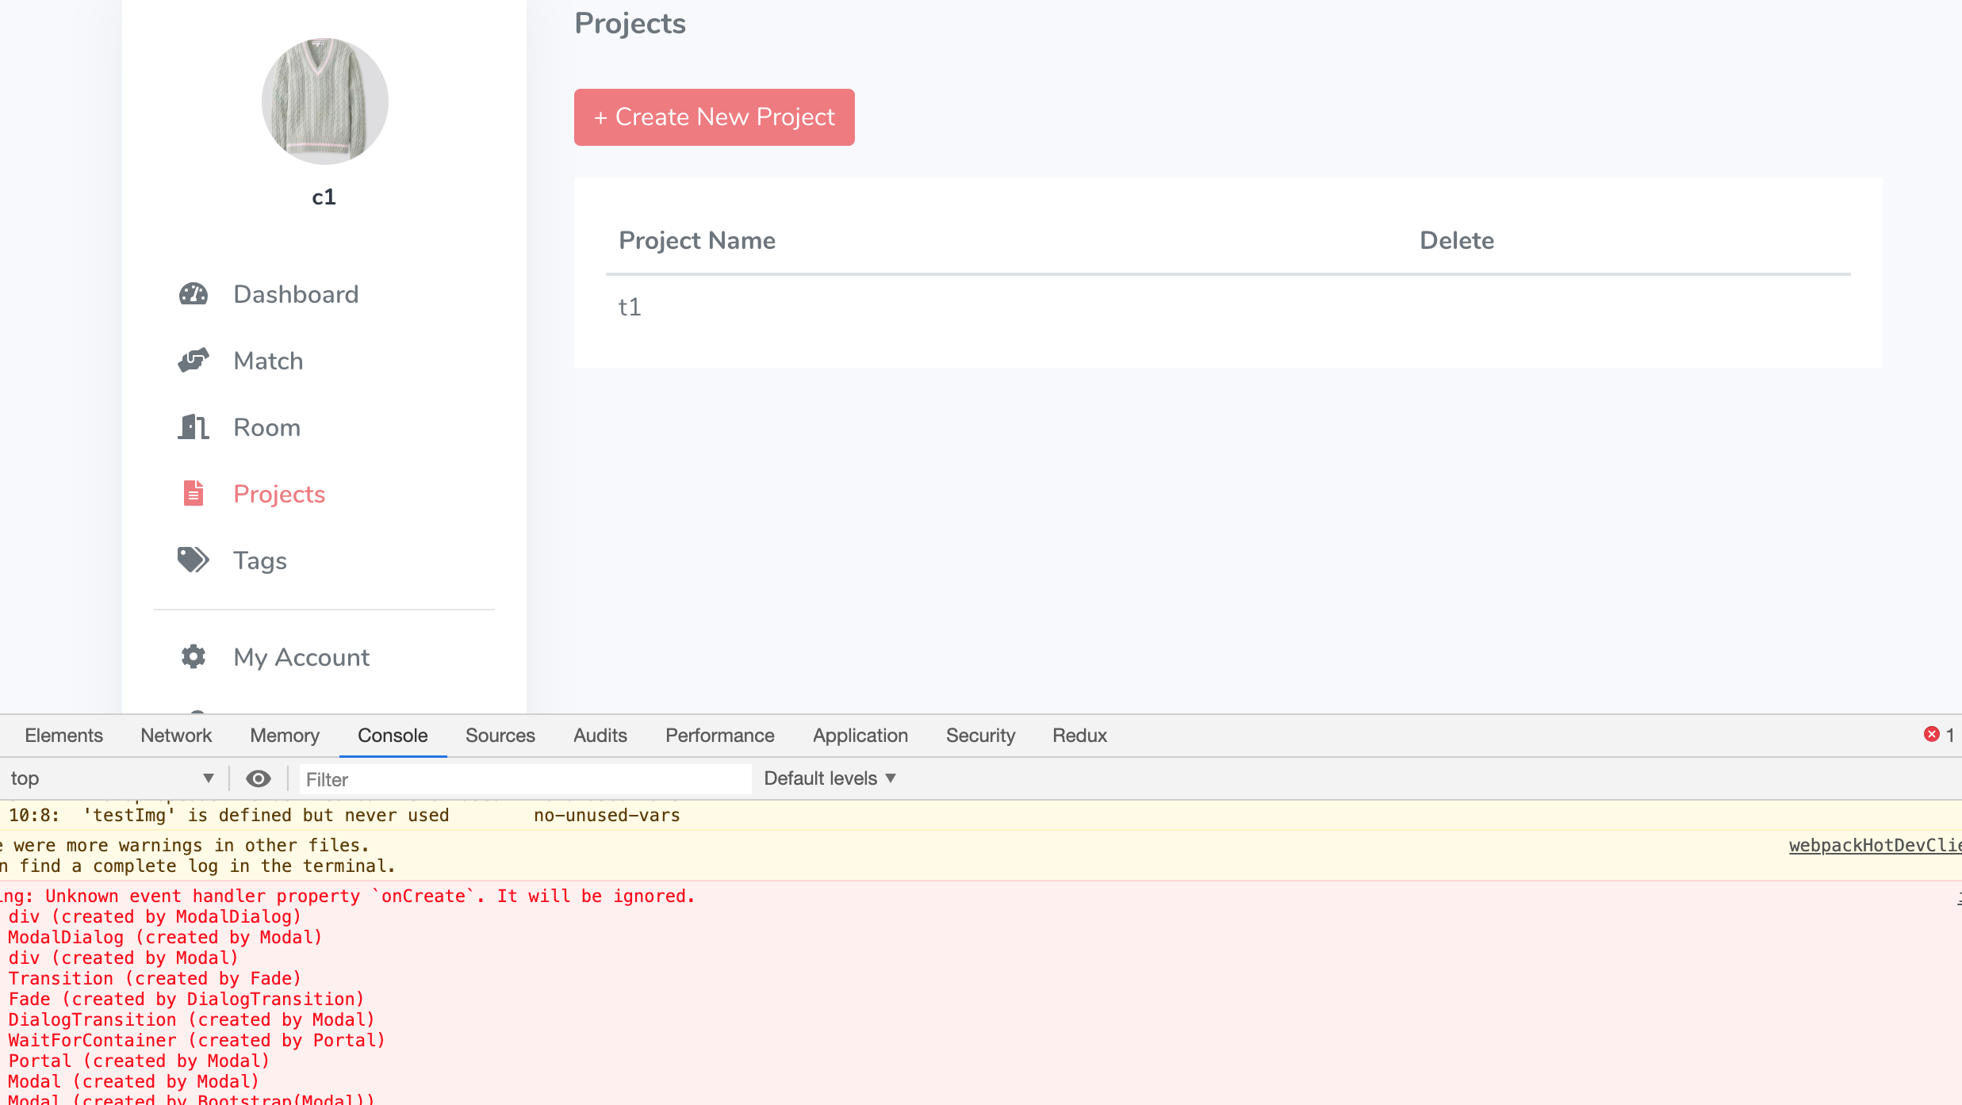Open the Default levels dropdown
Screen dimensions: 1962x1105
[830, 778]
